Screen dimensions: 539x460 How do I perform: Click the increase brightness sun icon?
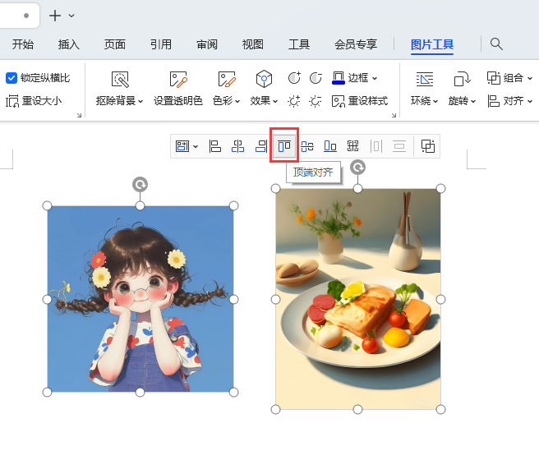294,101
